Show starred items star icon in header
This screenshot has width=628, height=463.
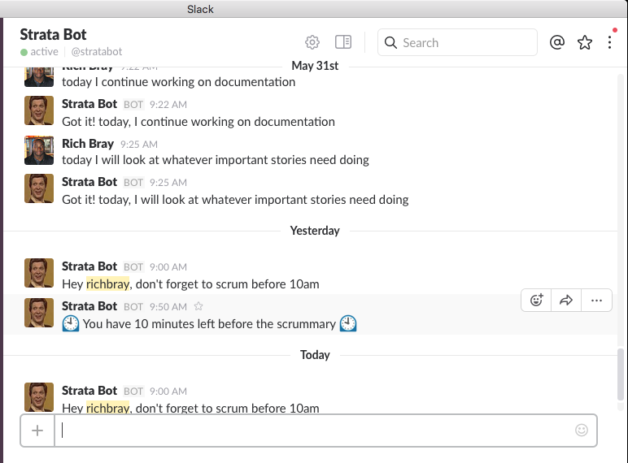pos(585,42)
